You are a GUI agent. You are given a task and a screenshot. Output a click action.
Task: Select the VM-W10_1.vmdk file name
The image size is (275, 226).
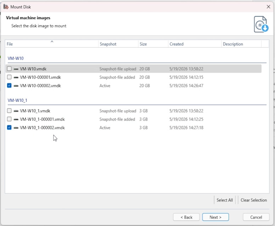[x=35, y=111]
